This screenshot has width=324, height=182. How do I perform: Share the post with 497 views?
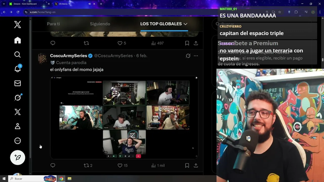[x=196, y=43]
